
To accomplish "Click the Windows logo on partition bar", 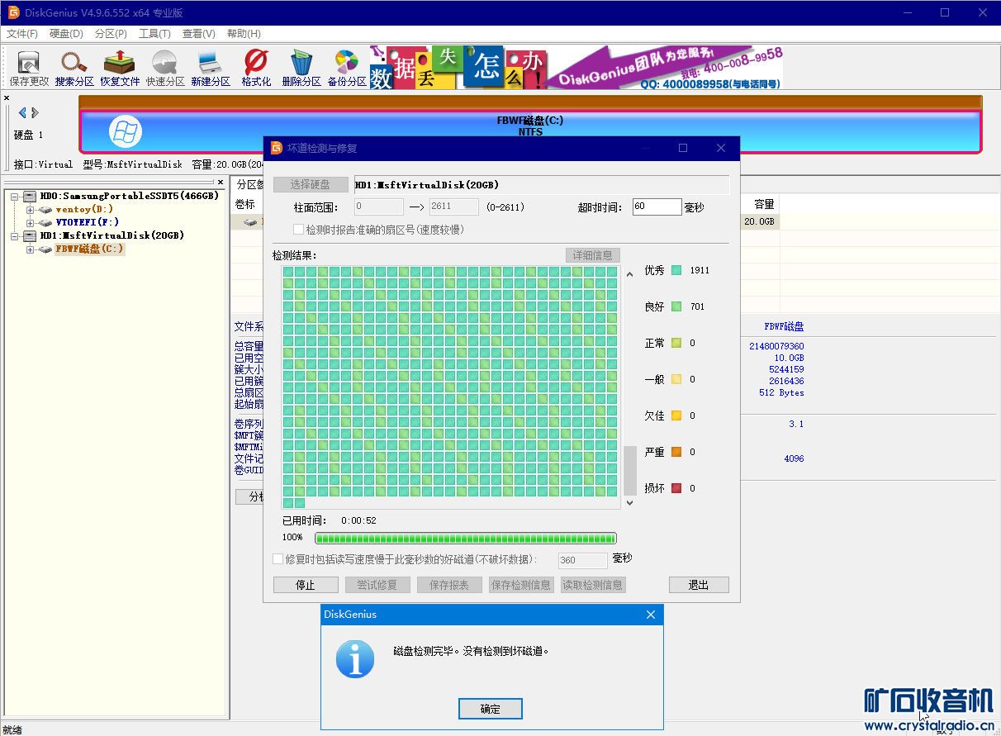I will pyautogui.click(x=126, y=131).
